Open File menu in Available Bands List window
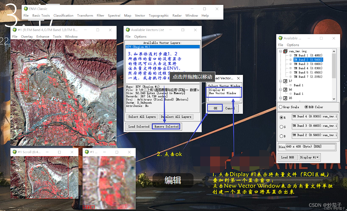347x211 pixels. 281,45
